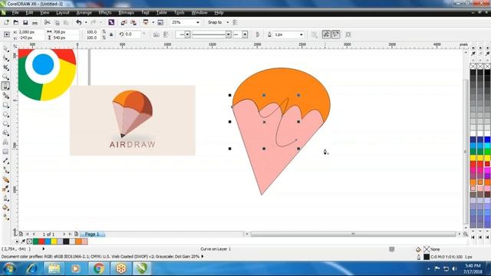
Task: Select the Crop tool
Action: pos(5,67)
